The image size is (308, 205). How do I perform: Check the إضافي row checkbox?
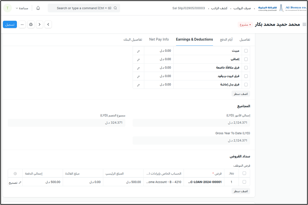(246, 59)
